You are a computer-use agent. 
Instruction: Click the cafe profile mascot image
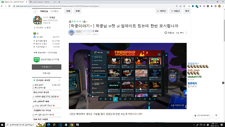point(38,20)
